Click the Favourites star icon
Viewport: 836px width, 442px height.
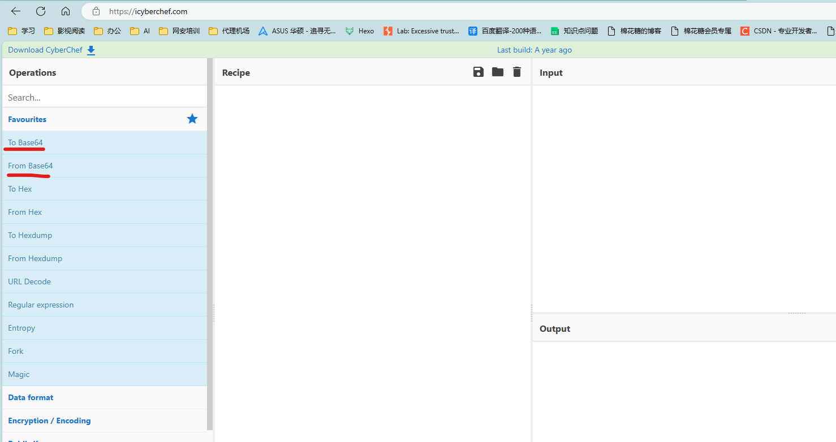(192, 119)
